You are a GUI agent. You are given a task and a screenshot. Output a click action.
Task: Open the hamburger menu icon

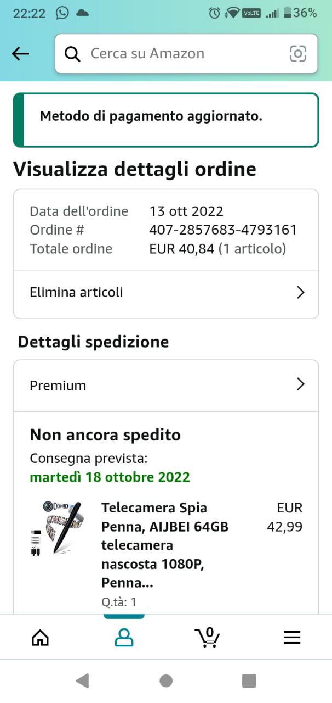coord(291,637)
